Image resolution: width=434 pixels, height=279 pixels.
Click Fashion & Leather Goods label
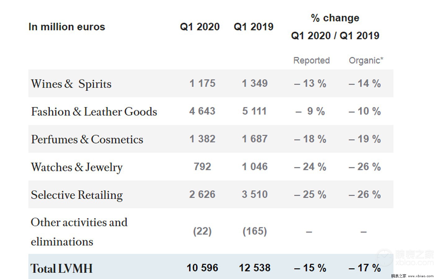click(x=94, y=112)
